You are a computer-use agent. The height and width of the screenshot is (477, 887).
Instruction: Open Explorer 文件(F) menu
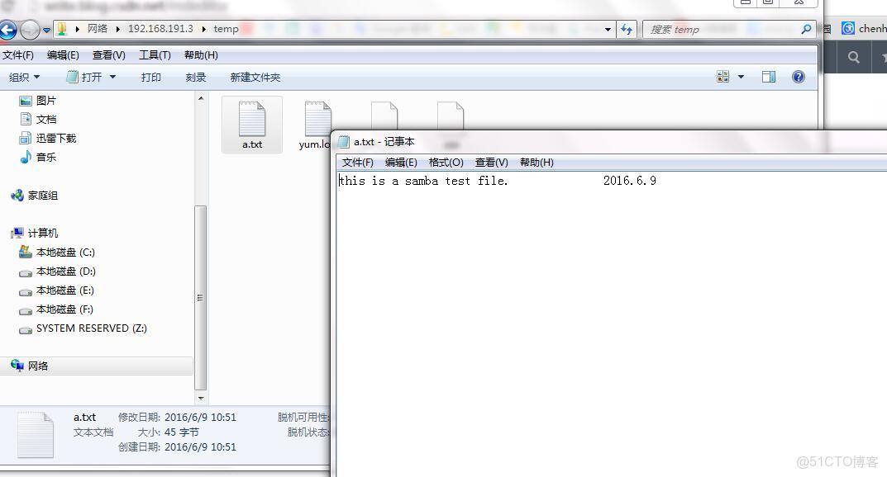(18, 54)
